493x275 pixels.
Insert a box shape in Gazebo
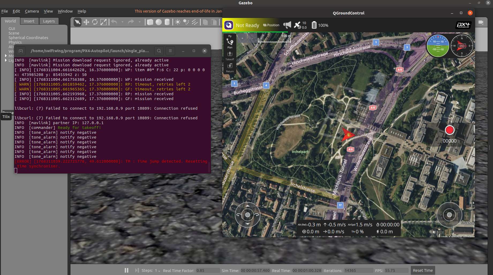click(x=150, y=22)
